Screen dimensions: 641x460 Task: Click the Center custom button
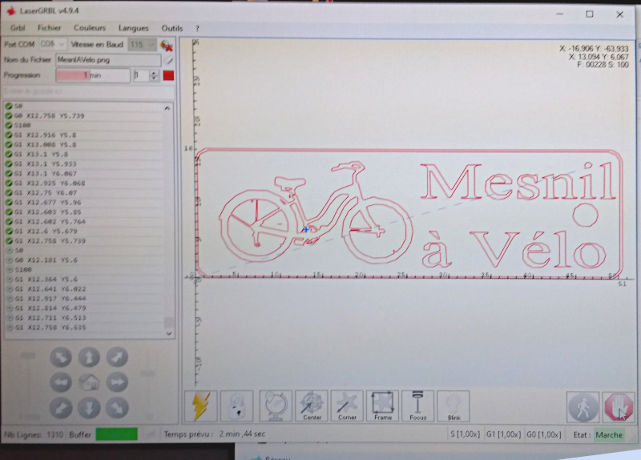[312, 406]
